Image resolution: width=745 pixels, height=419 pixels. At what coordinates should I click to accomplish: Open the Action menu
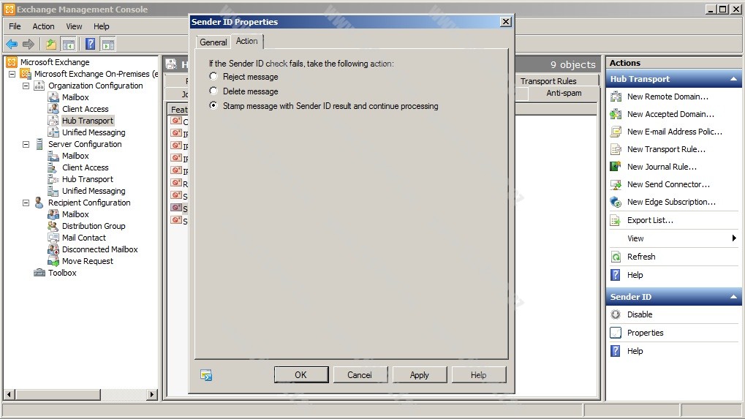43,26
